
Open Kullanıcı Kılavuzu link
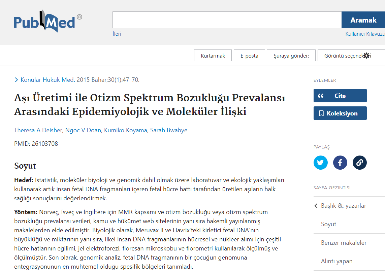pos(365,34)
